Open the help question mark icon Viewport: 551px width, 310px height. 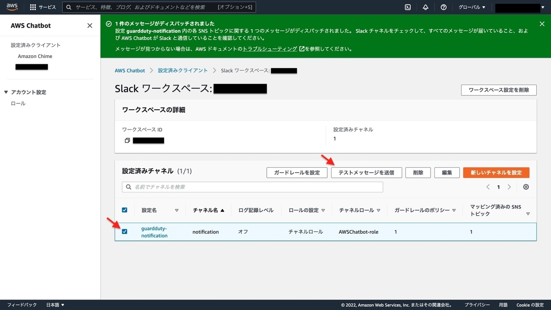[443, 7]
